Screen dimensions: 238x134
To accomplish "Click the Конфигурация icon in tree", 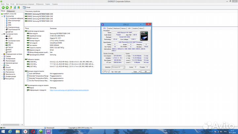I will (x=4, y=76).
